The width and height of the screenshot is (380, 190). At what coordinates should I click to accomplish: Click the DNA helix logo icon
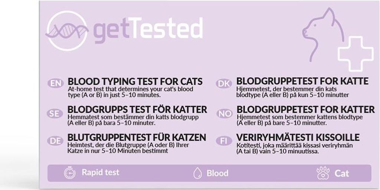[x=67, y=31]
